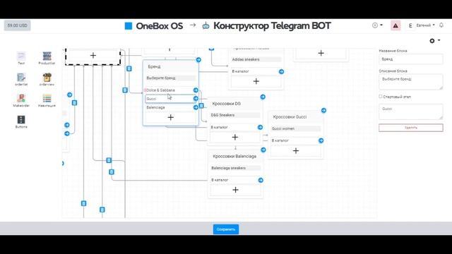Edit the Название блока field
Image resolution: width=452 pixels, height=254 pixels.
pyautogui.click(x=411, y=59)
